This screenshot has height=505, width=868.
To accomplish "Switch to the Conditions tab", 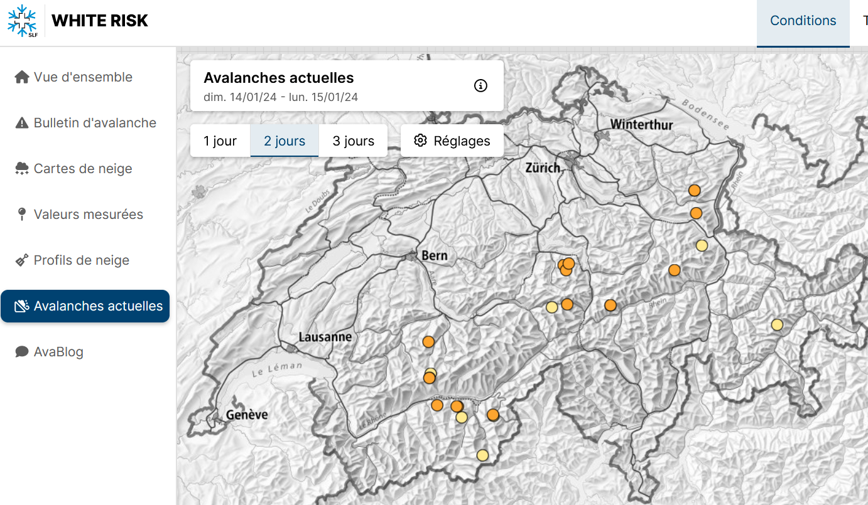I will coord(803,21).
